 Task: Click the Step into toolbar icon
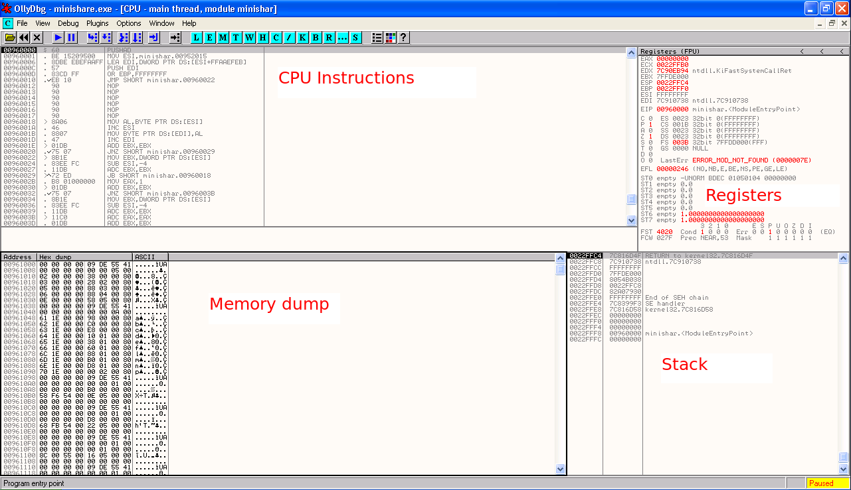click(93, 38)
